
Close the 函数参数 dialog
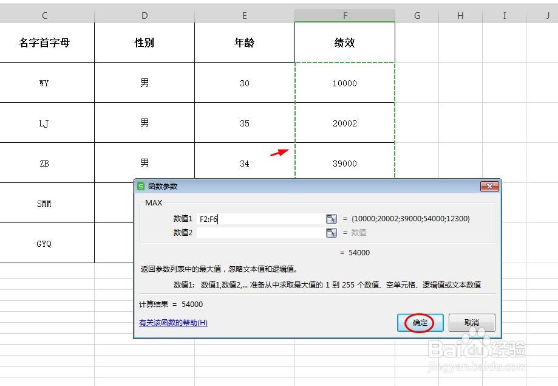489,187
